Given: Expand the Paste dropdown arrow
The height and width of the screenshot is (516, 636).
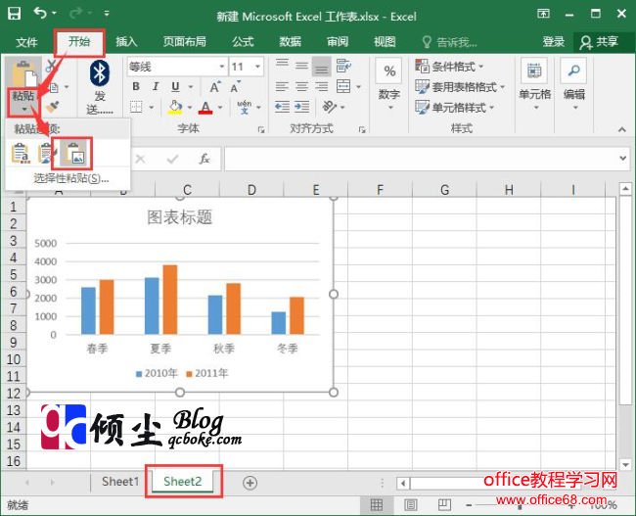Looking at the screenshot, I should coord(24,110).
